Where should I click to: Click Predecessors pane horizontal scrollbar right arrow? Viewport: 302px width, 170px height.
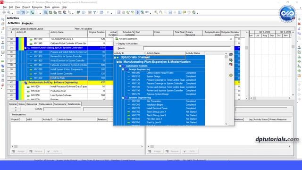[x=142, y=146]
